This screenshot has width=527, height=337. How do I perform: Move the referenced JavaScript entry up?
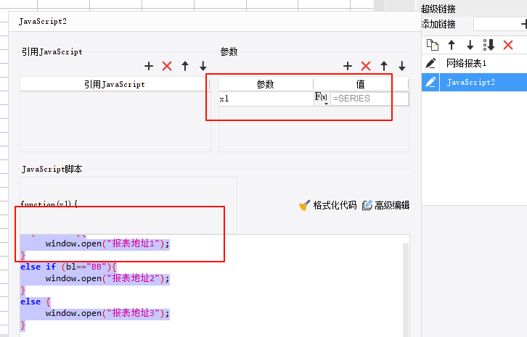coord(185,66)
